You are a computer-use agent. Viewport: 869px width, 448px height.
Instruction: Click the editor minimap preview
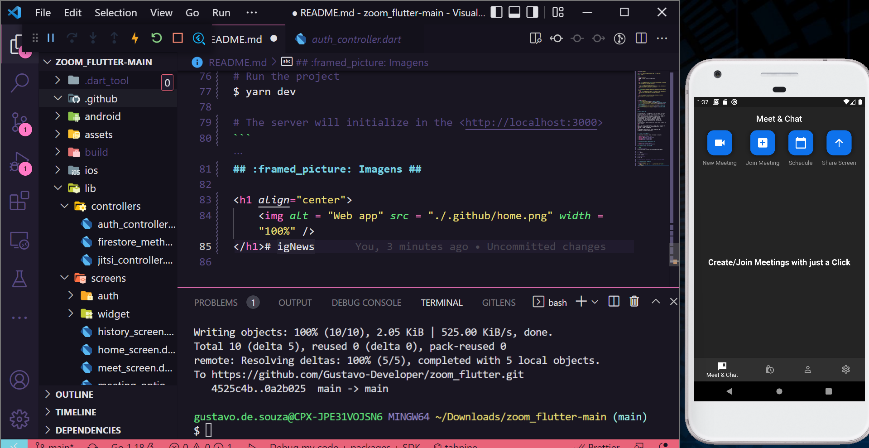pyautogui.click(x=652, y=119)
